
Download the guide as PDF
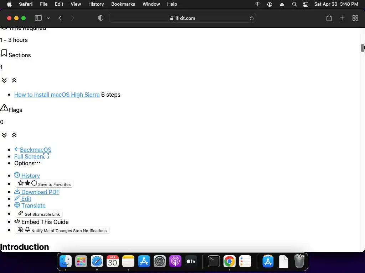point(37,192)
